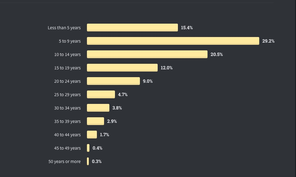
Task: Select the 45 to 49 years bar
Action: click(88, 148)
